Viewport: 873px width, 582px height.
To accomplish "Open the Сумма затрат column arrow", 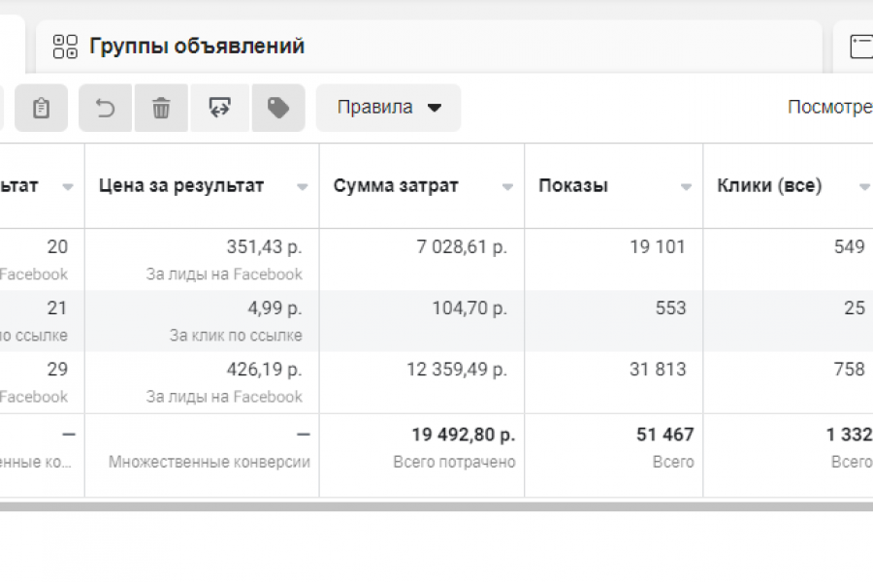I will 507,187.
